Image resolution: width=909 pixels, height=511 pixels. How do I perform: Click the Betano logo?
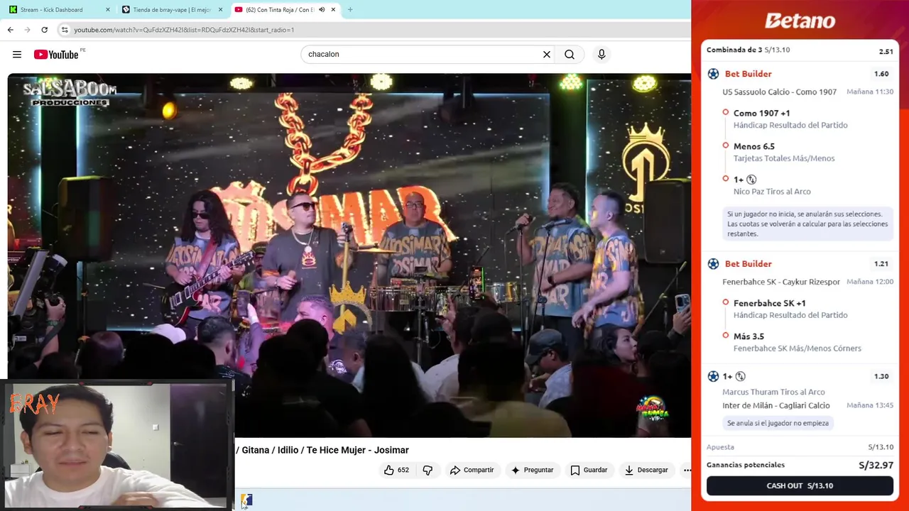(x=800, y=21)
